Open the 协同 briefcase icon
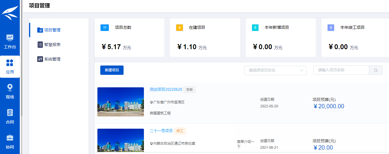 tap(10, 138)
